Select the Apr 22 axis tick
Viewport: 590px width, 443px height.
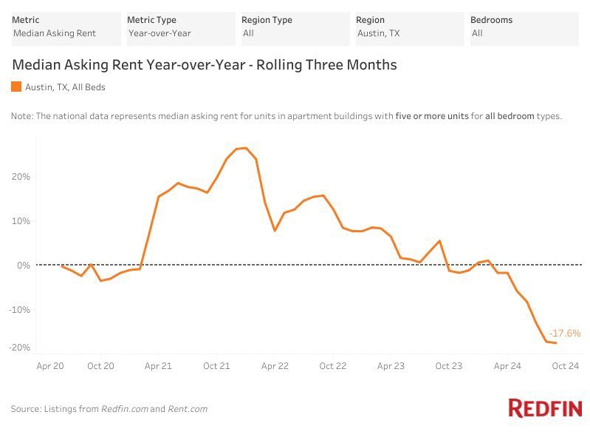tap(275, 365)
